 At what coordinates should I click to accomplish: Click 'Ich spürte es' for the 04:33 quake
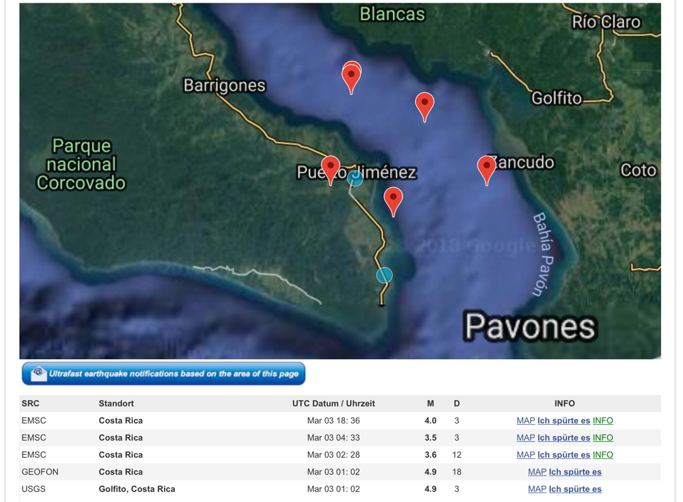click(x=563, y=438)
